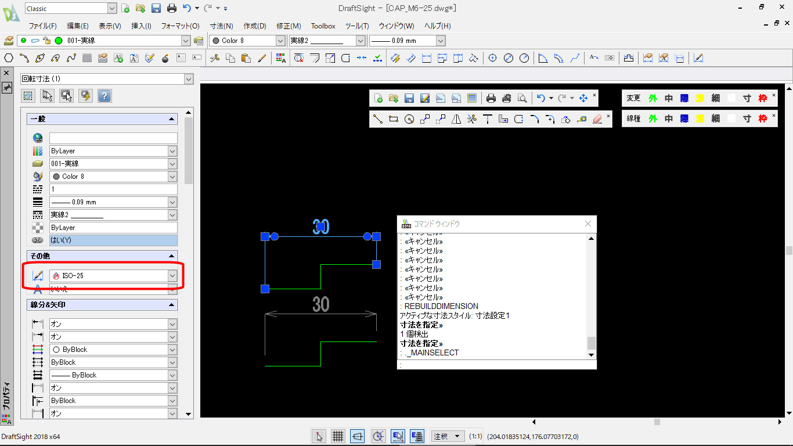Click the Pan arrows icon in the floating toolbar
Viewport: 793px width, 446px height.
point(583,98)
